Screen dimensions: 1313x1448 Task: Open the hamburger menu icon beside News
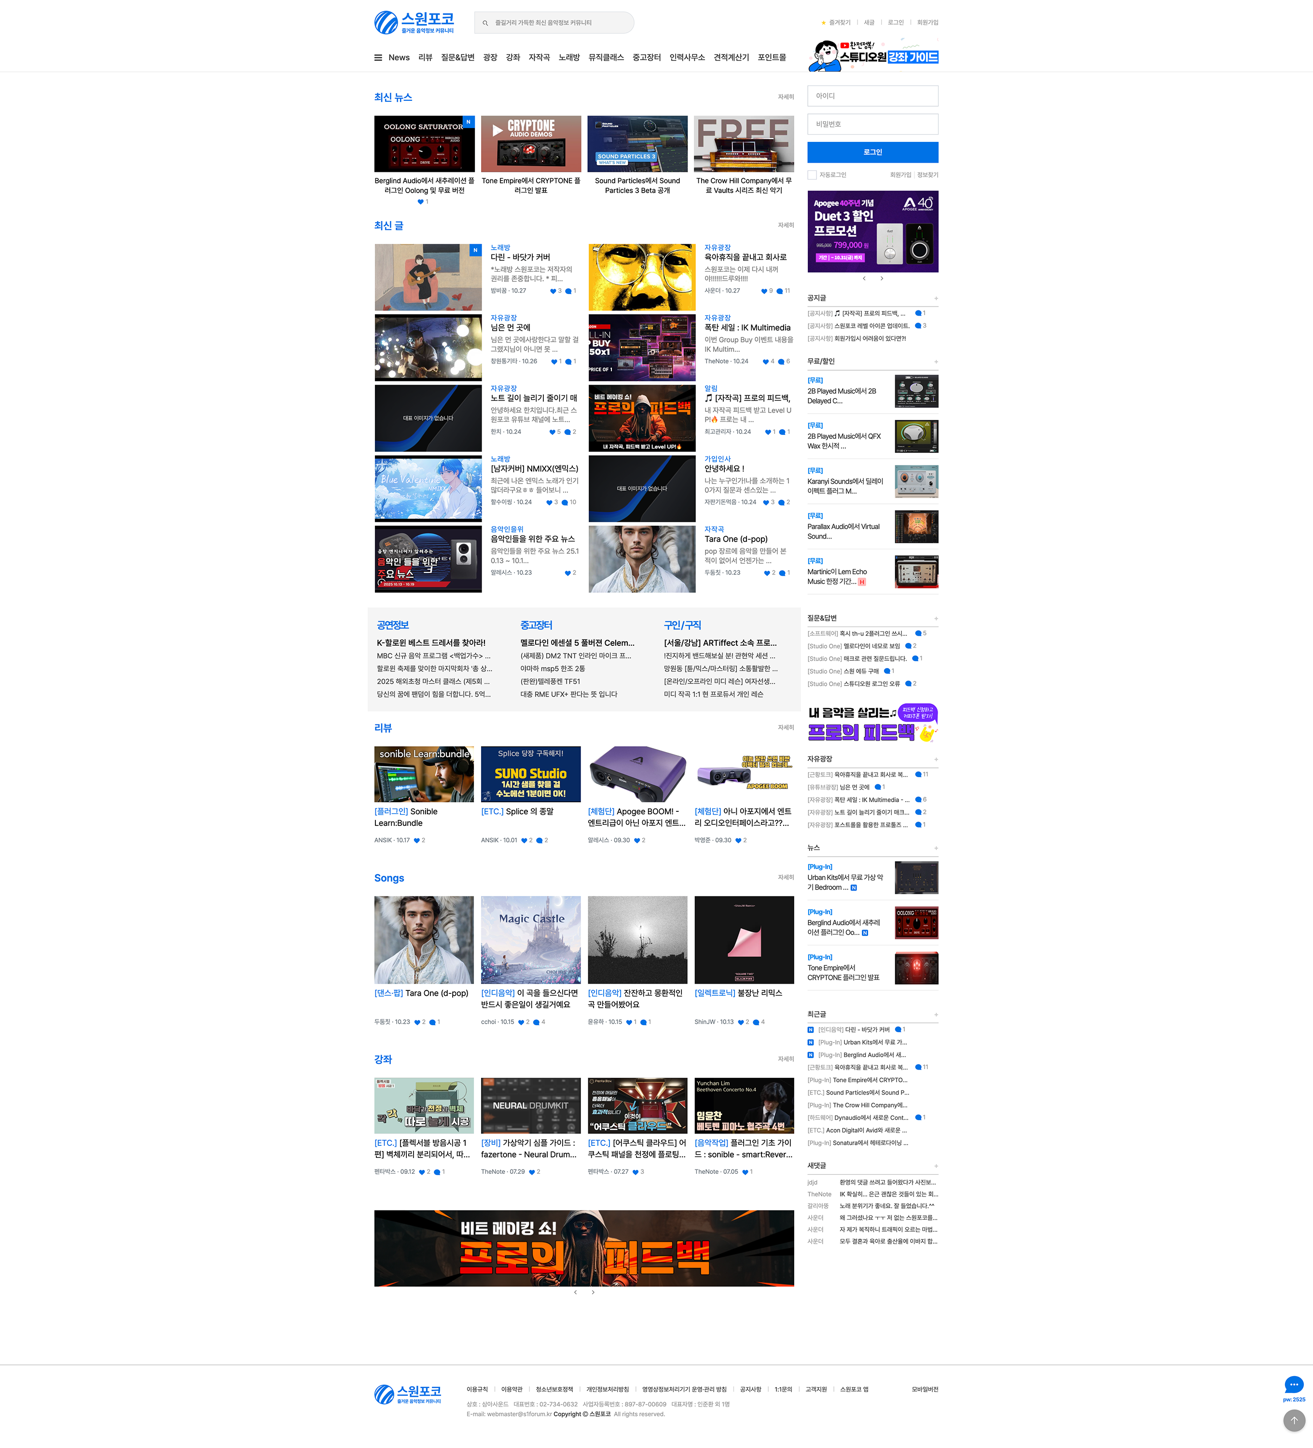(x=378, y=57)
